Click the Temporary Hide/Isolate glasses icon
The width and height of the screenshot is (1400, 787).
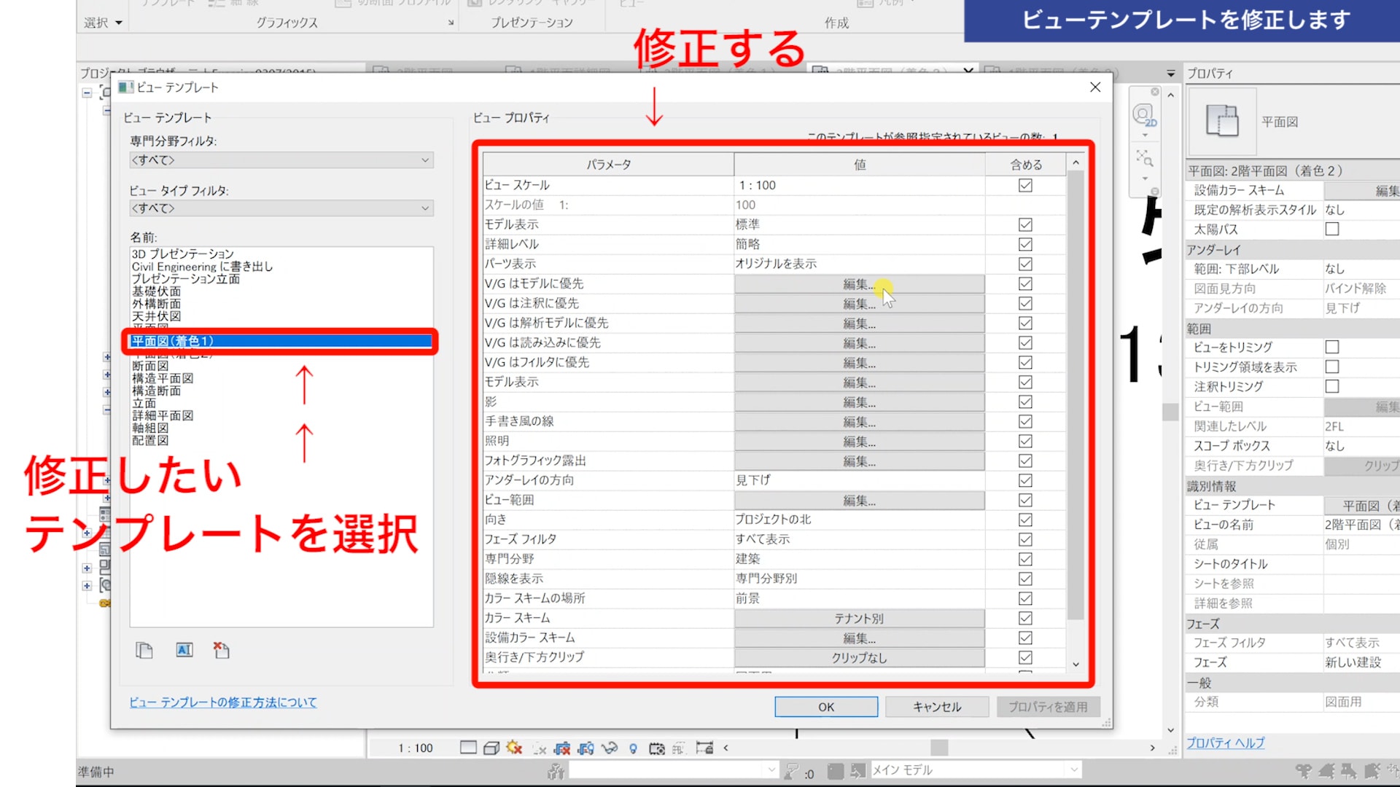(x=609, y=748)
